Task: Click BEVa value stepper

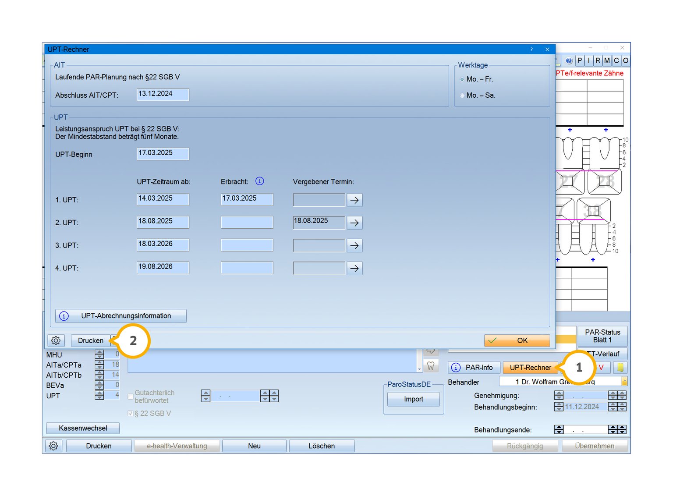Action: [99, 385]
